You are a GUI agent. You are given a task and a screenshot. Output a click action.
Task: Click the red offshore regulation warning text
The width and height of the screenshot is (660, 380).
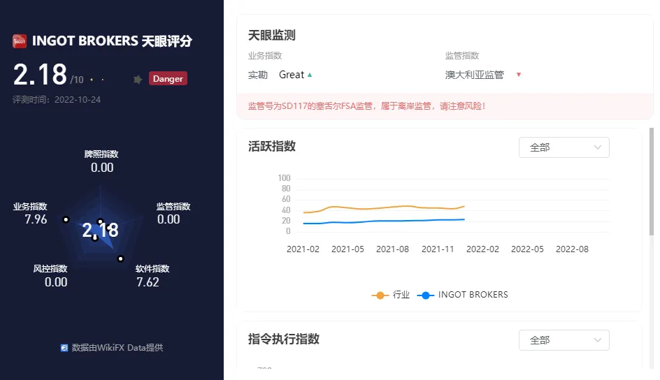366,106
